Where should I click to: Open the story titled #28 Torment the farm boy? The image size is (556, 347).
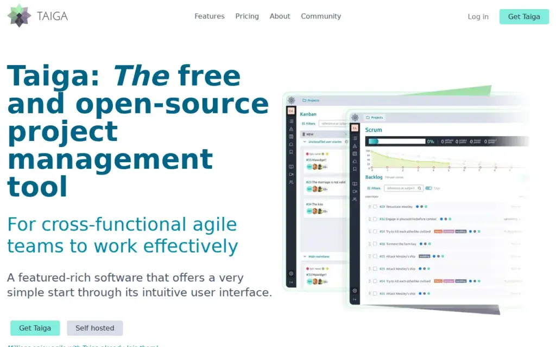pos(397,244)
